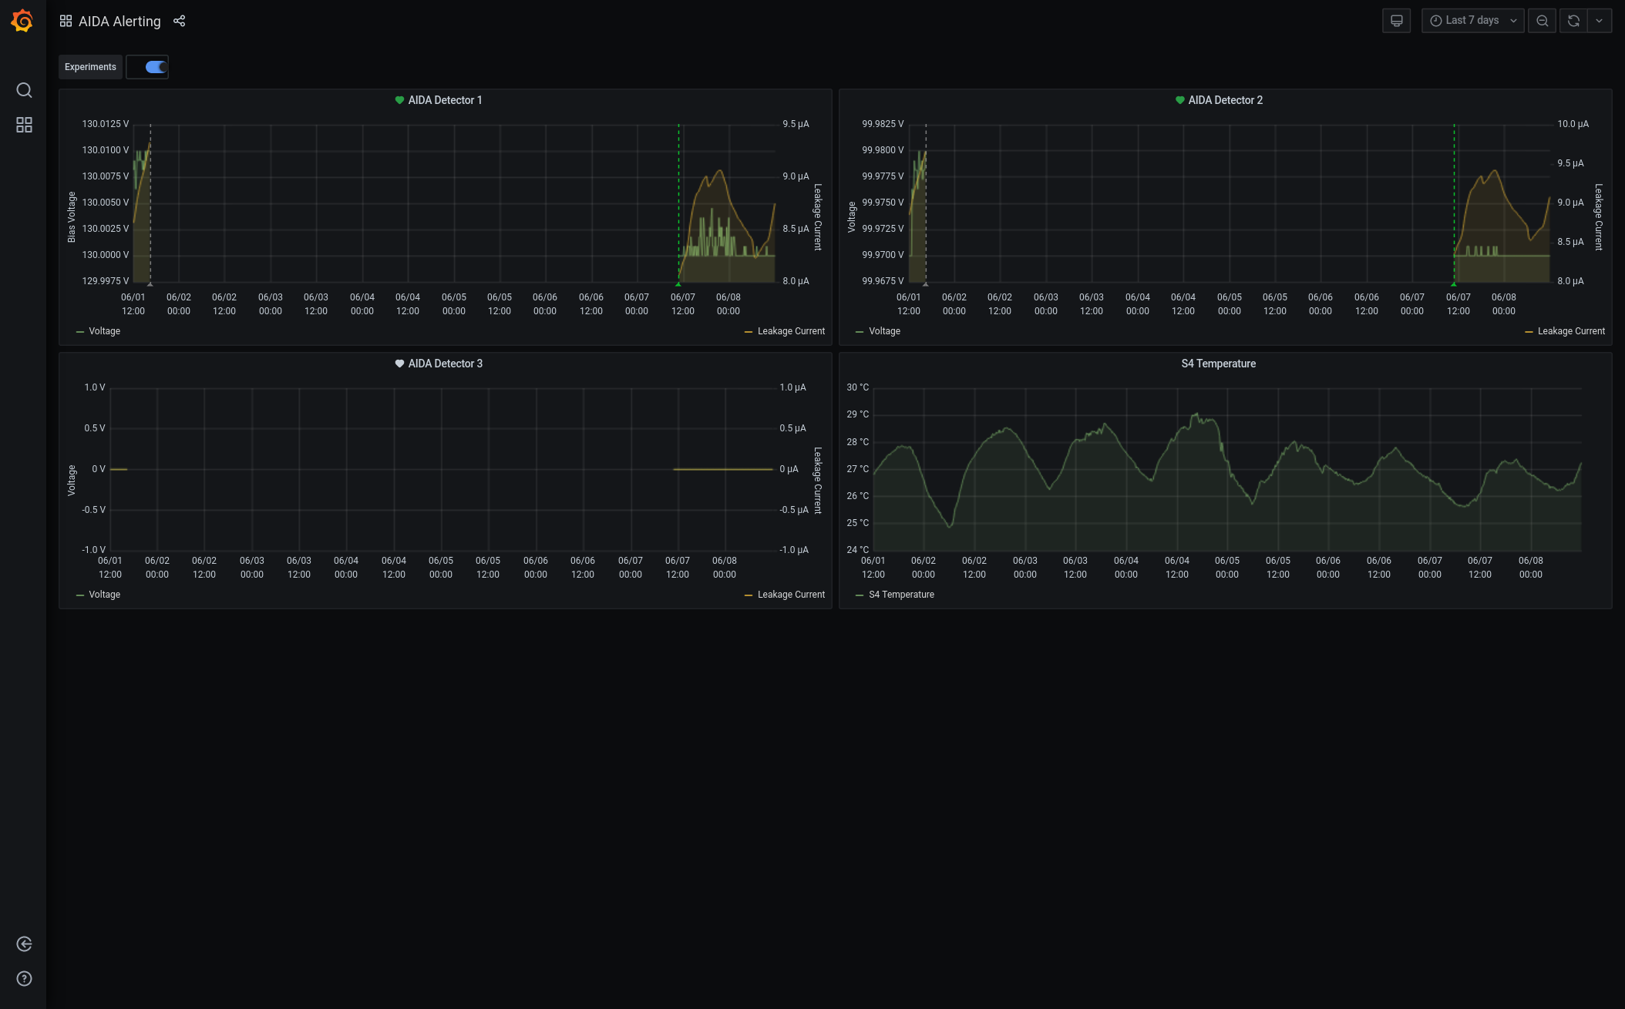This screenshot has height=1009, width=1625.
Task: Expand the refresh interval dropdown arrow
Action: 1600,21
